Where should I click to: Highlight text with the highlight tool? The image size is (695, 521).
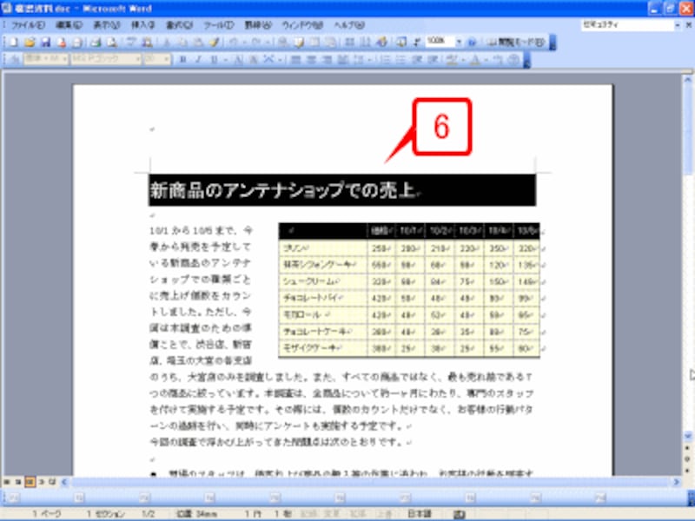coord(452,59)
